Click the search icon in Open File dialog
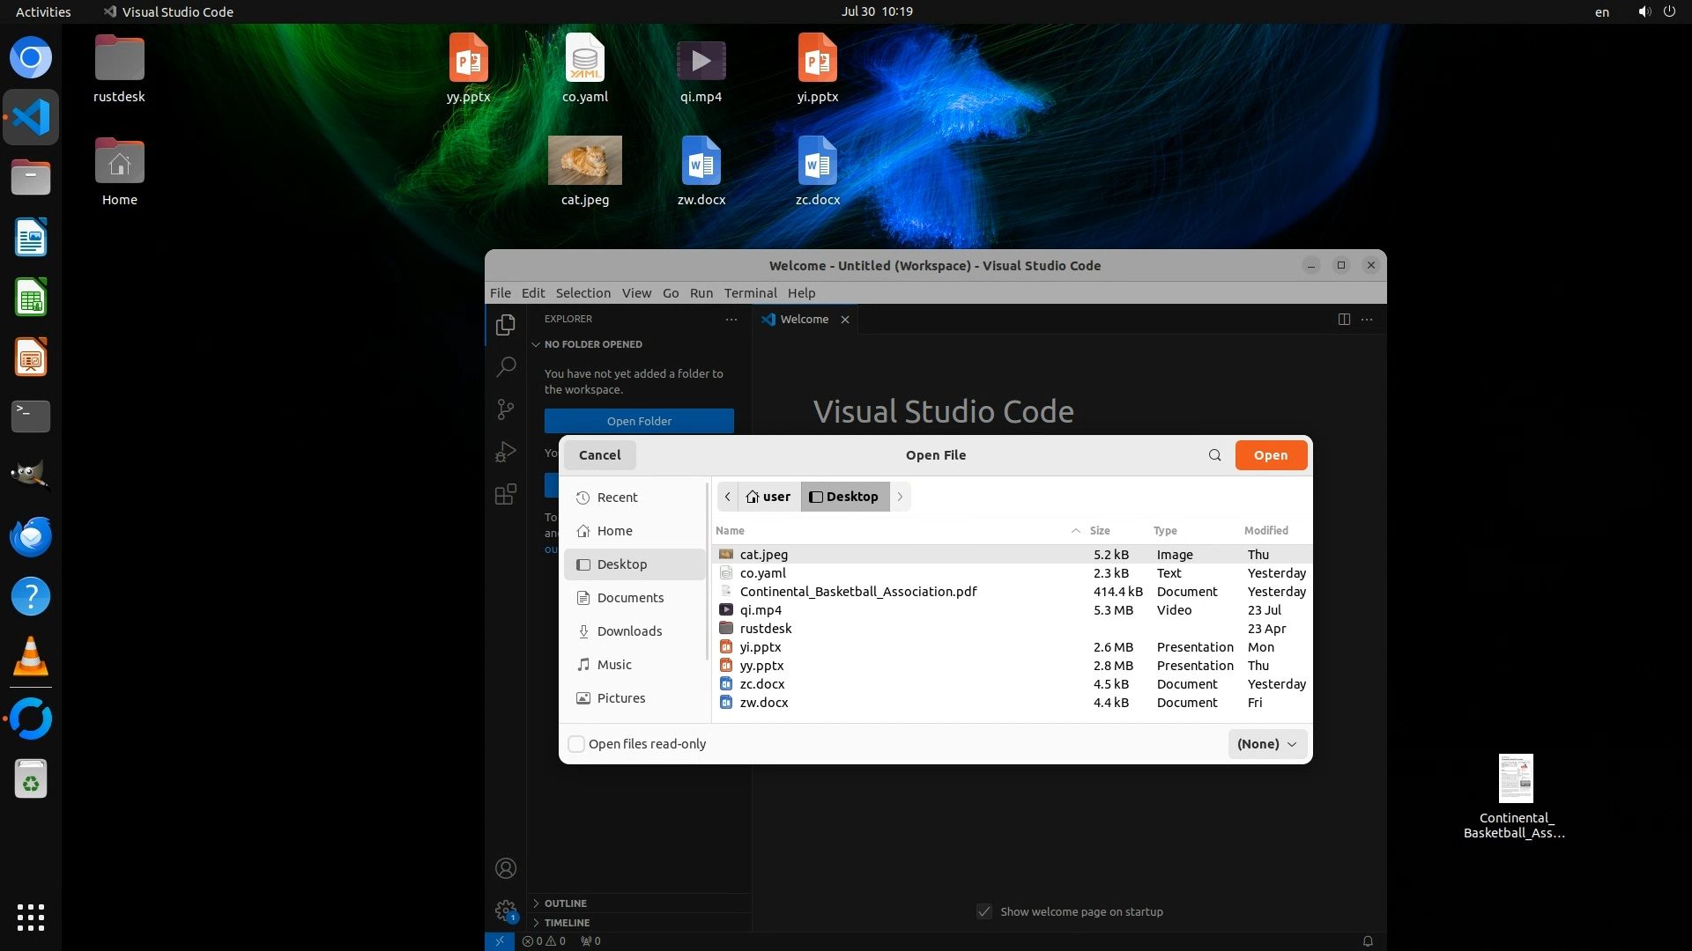Image resolution: width=1692 pixels, height=951 pixels. (x=1214, y=455)
